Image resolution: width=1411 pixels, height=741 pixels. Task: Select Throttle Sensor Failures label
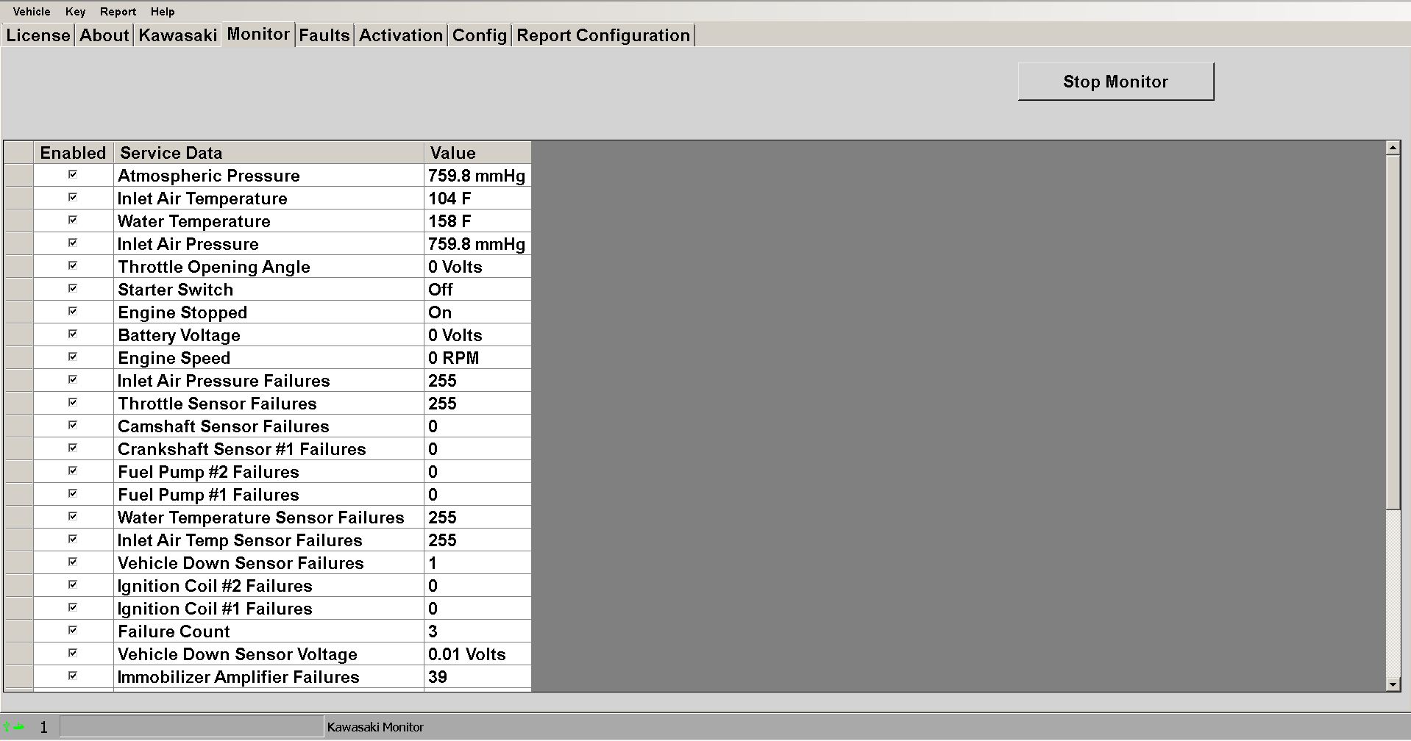click(x=217, y=404)
